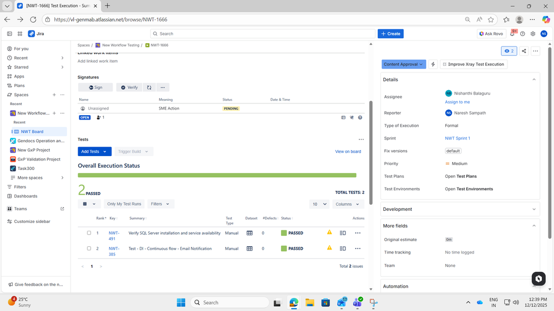Open Ask Rovo assistant
This screenshot has height=311, width=554.
coord(491,34)
